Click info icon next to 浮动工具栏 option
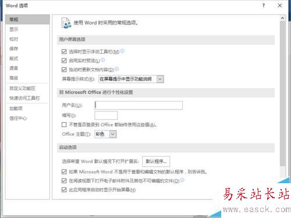 (x=122, y=51)
